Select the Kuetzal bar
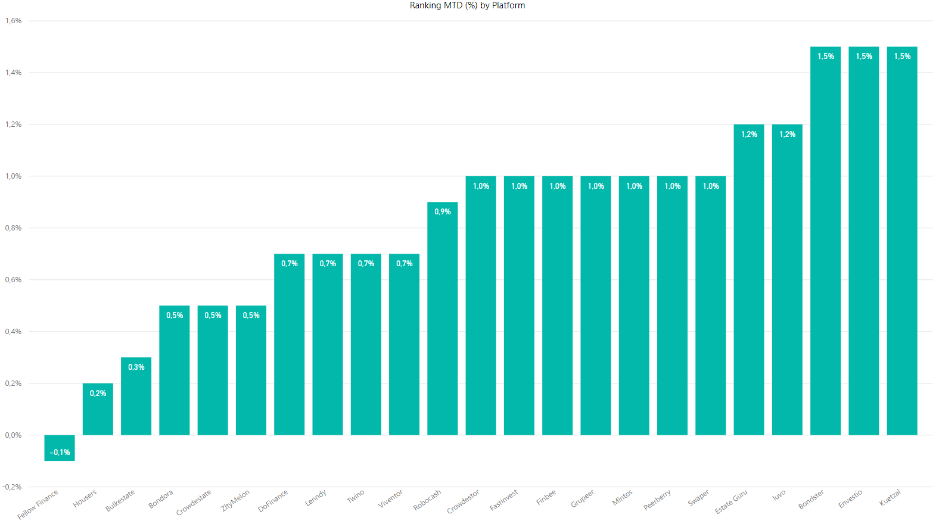Image resolution: width=939 pixels, height=527 pixels. click(902, 241)
